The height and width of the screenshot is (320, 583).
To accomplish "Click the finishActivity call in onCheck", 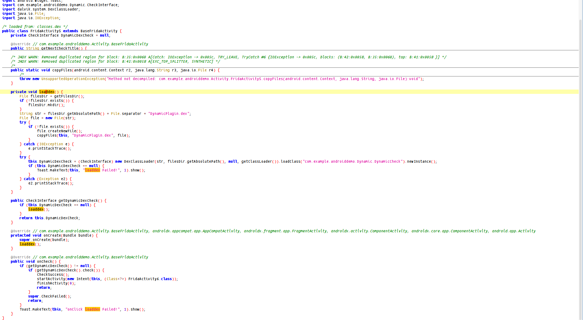I will coord(52,283).
